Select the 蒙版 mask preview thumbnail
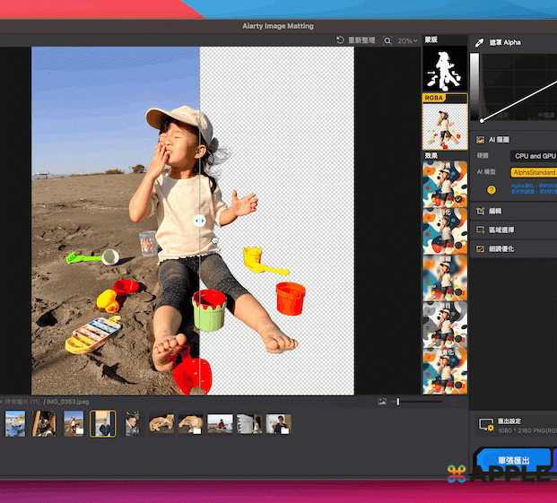Screen dimensions: 557x503 coord(445,68)
